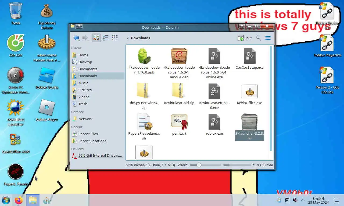Click the forward navigation arrow
This screenshot has width=344, height=206.
85,38
